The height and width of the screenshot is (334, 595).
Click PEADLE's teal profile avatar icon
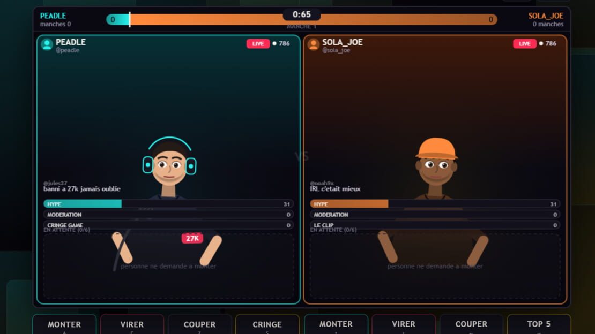47,44
